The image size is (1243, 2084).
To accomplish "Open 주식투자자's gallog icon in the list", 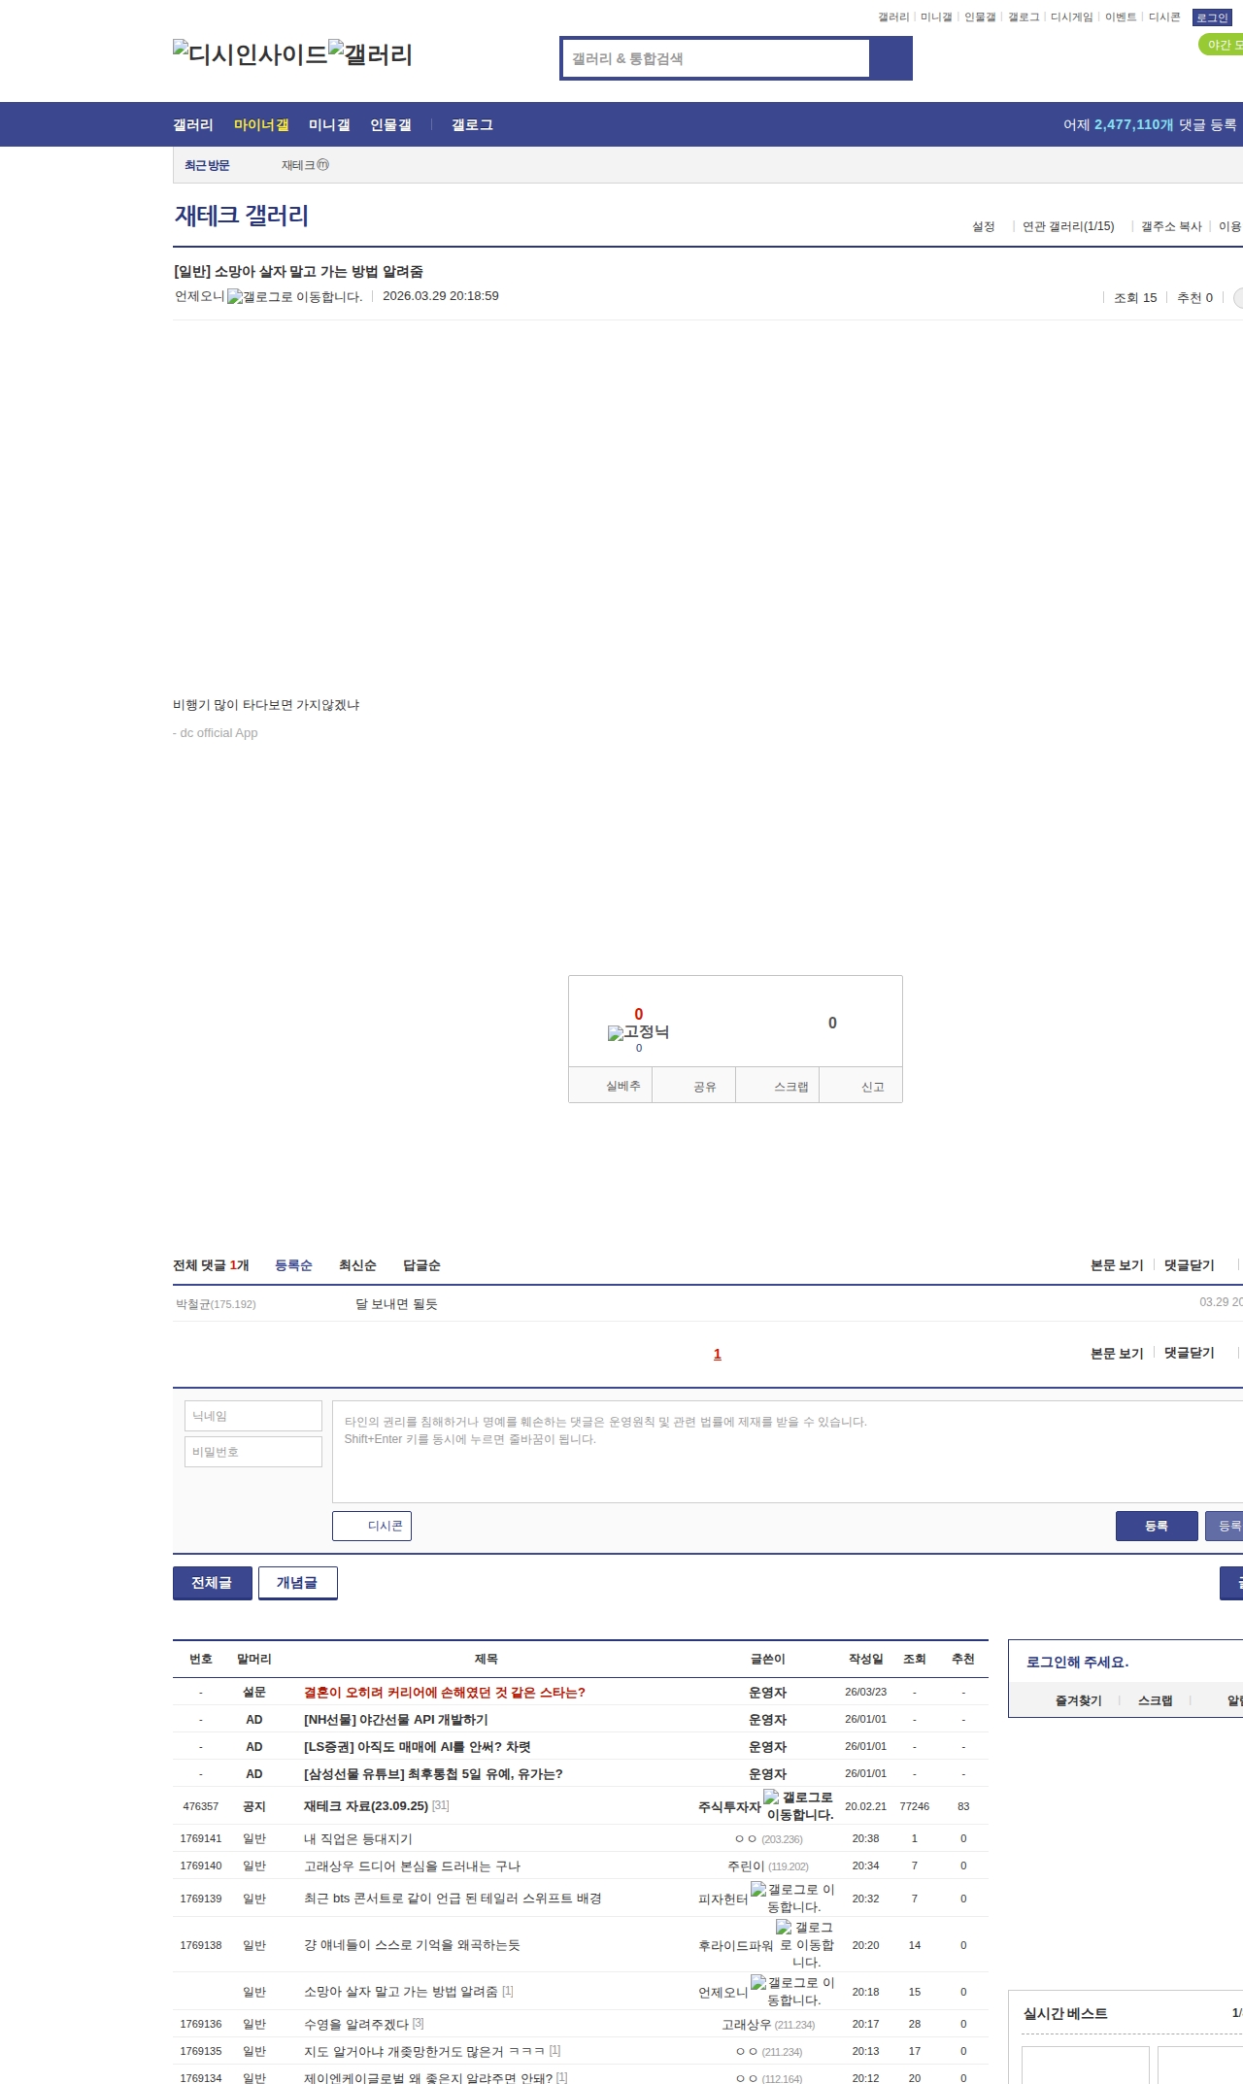I will coord(798,1806).
